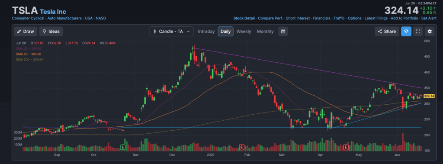
Task: Click the Share icon button
Action: point(387,32)
